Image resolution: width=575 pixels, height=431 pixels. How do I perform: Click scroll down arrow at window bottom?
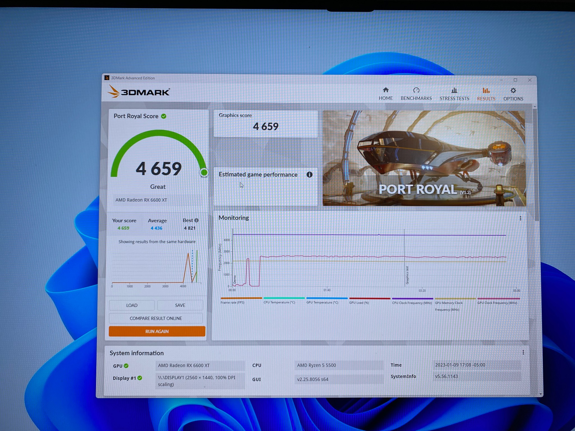[540, 394]
